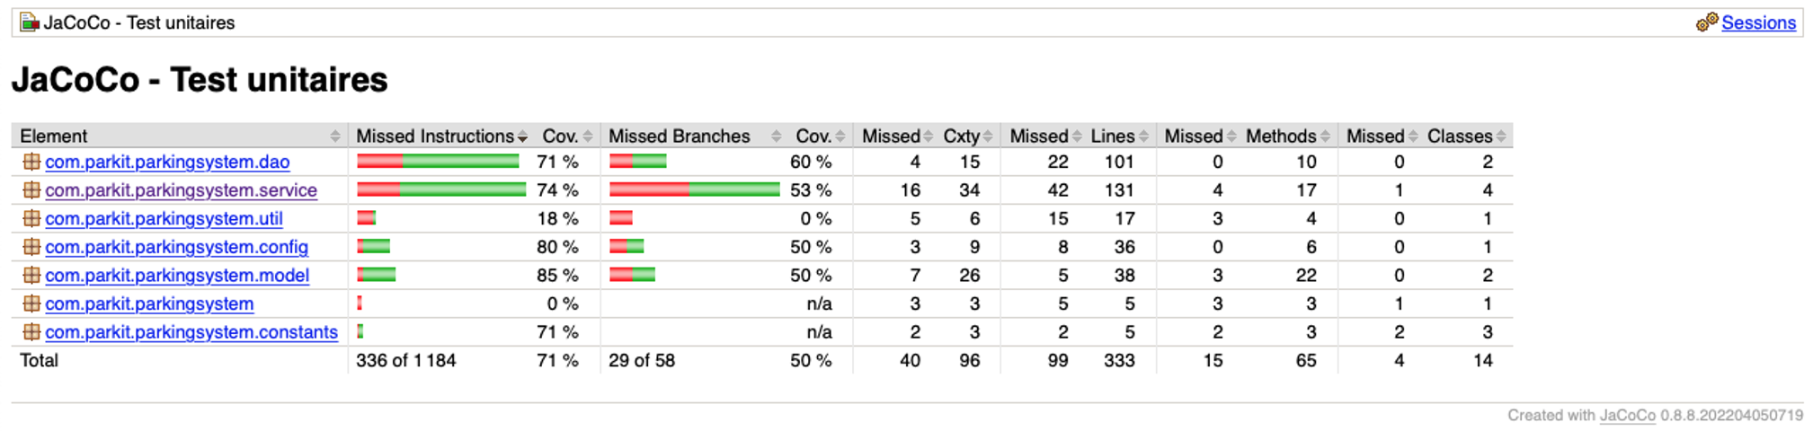
Task: Click the package icon beside com.parkit.parkingsystem.util
Action: 31,218
